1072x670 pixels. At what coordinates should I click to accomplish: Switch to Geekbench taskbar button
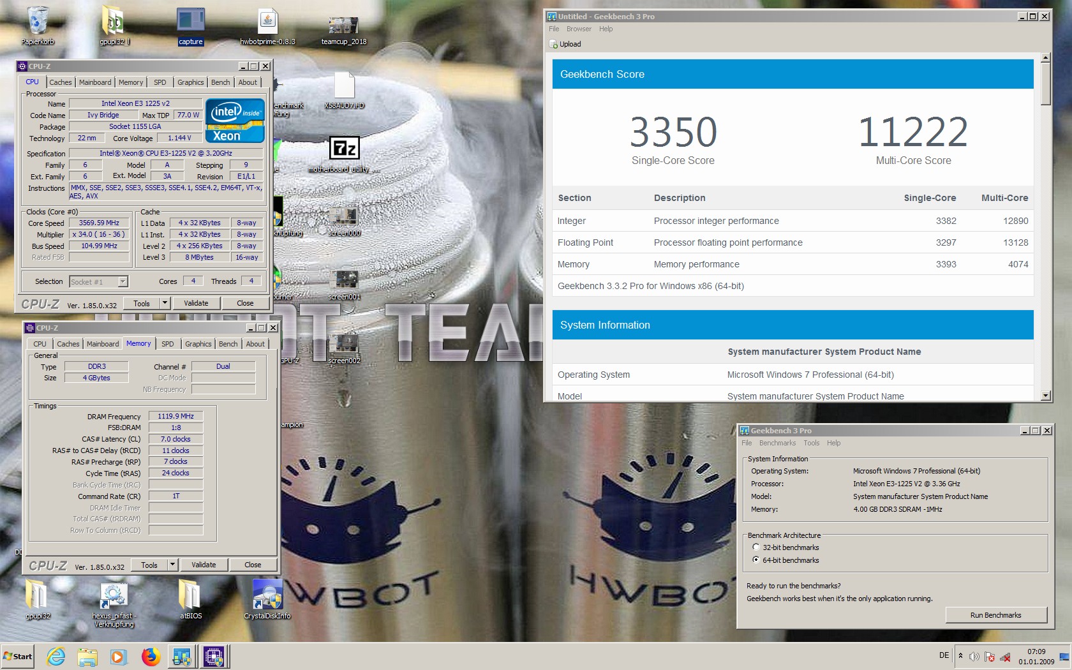coord(182,657)
